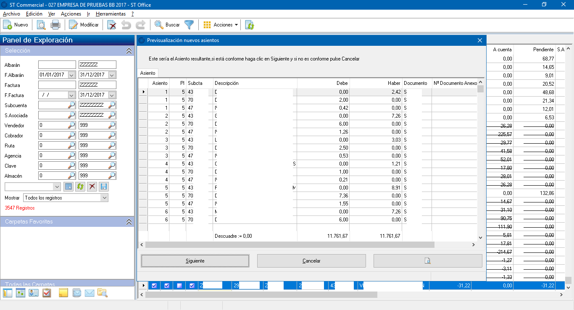Open the Edición menu
The width and height of the screenshot is (574, 310).
(x=34, y=14)
